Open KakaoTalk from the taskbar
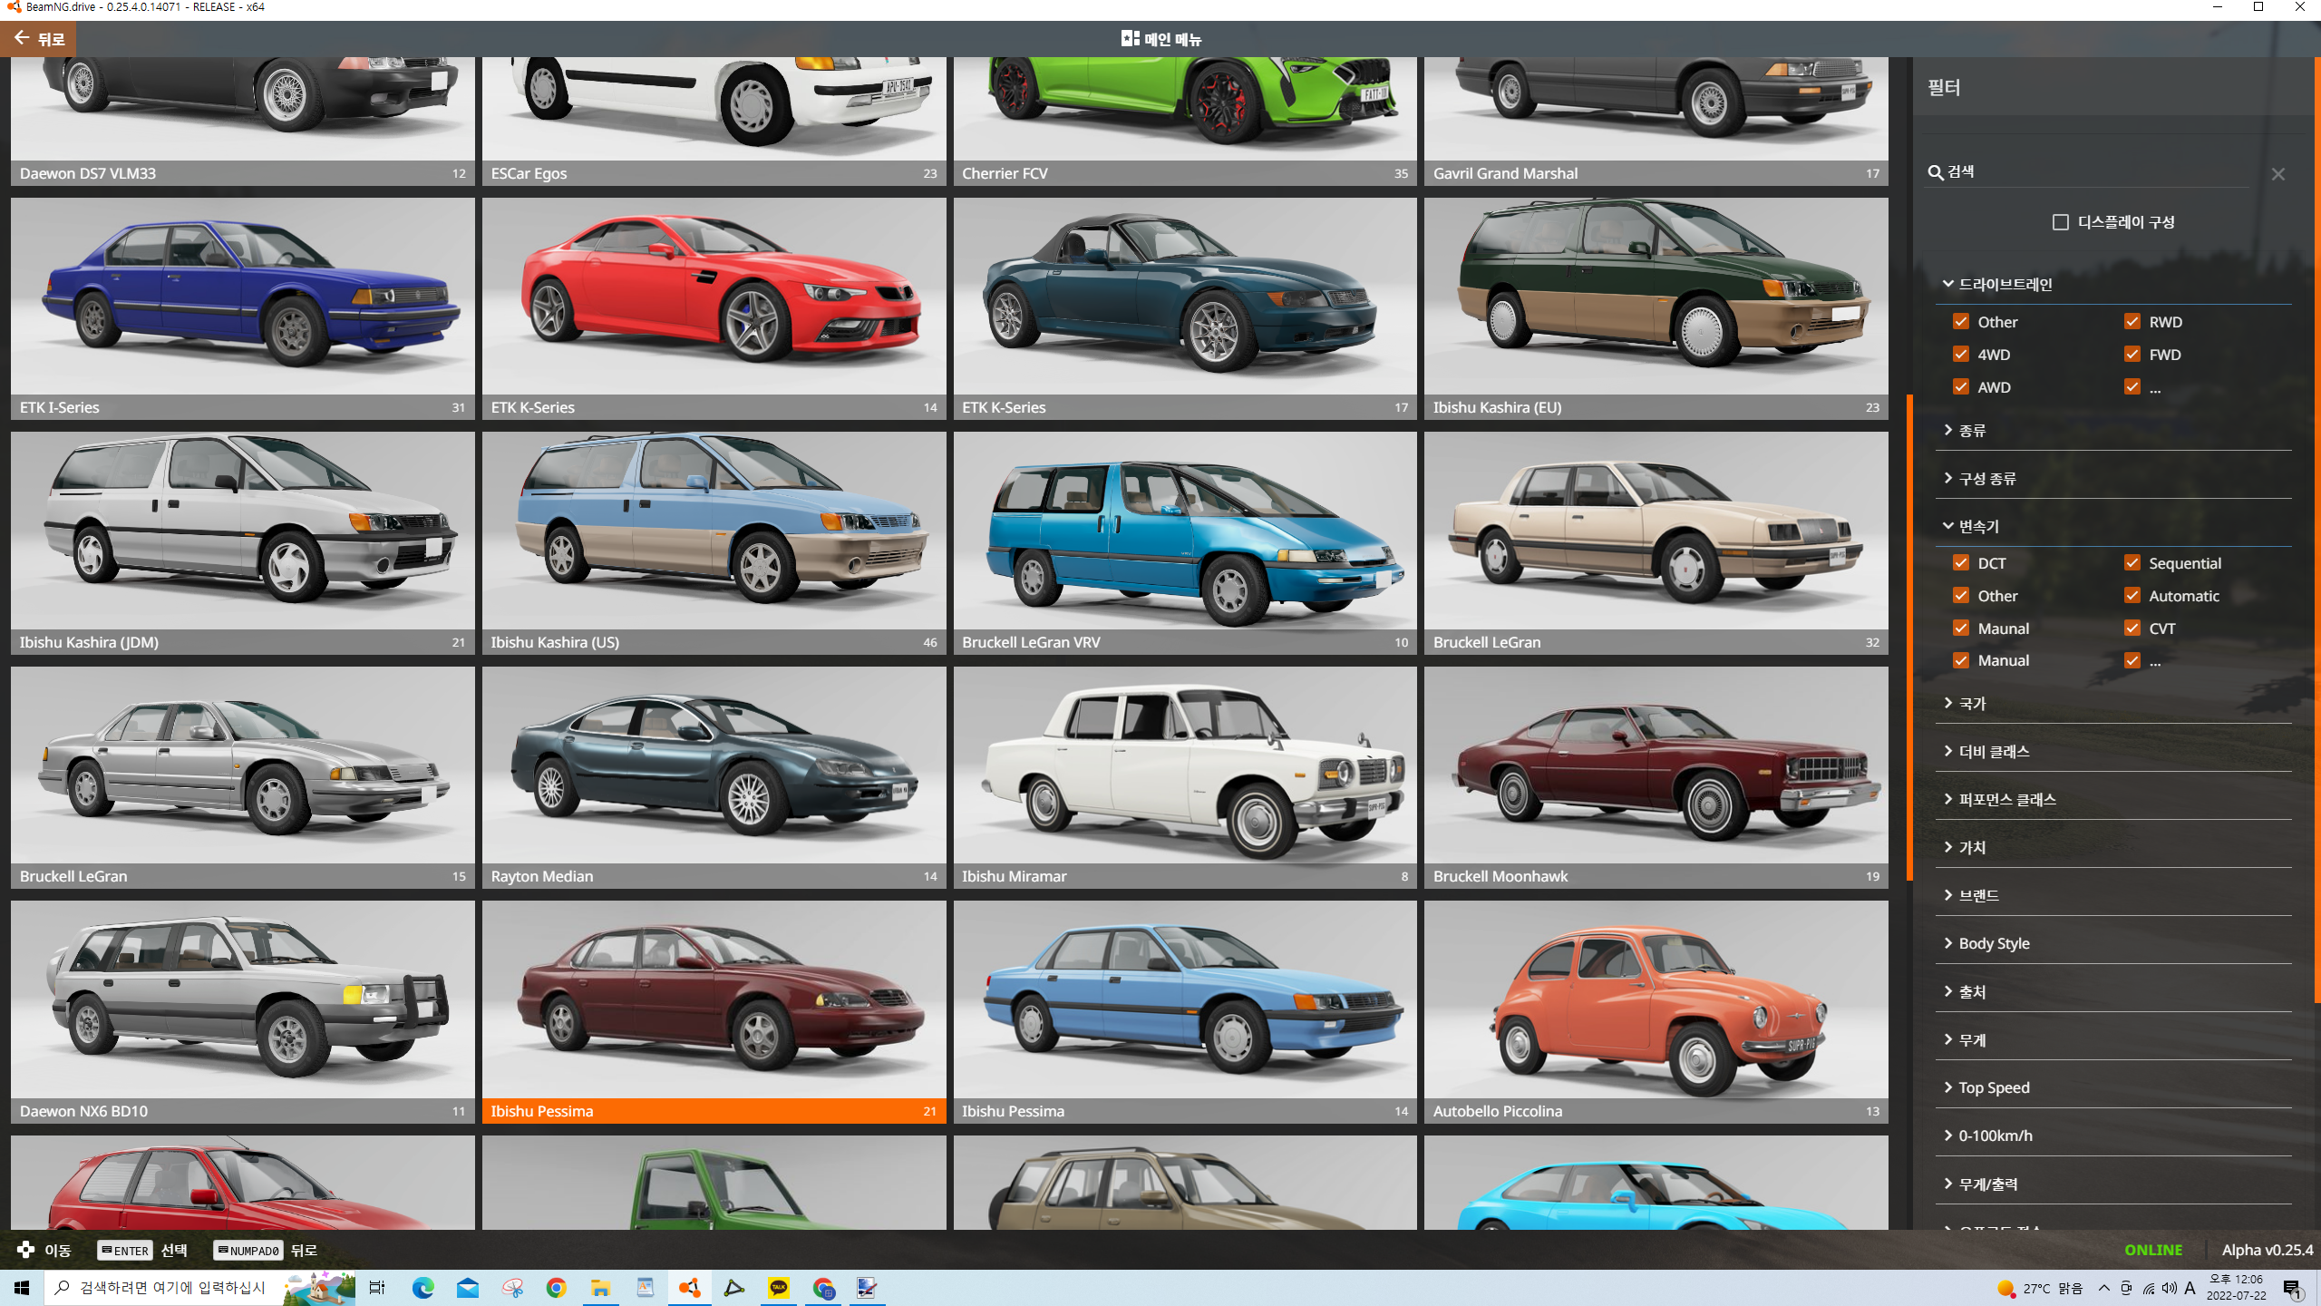 779,1288
